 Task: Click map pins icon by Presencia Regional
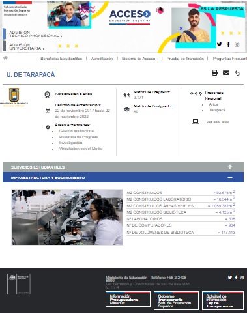click(196, 94)
